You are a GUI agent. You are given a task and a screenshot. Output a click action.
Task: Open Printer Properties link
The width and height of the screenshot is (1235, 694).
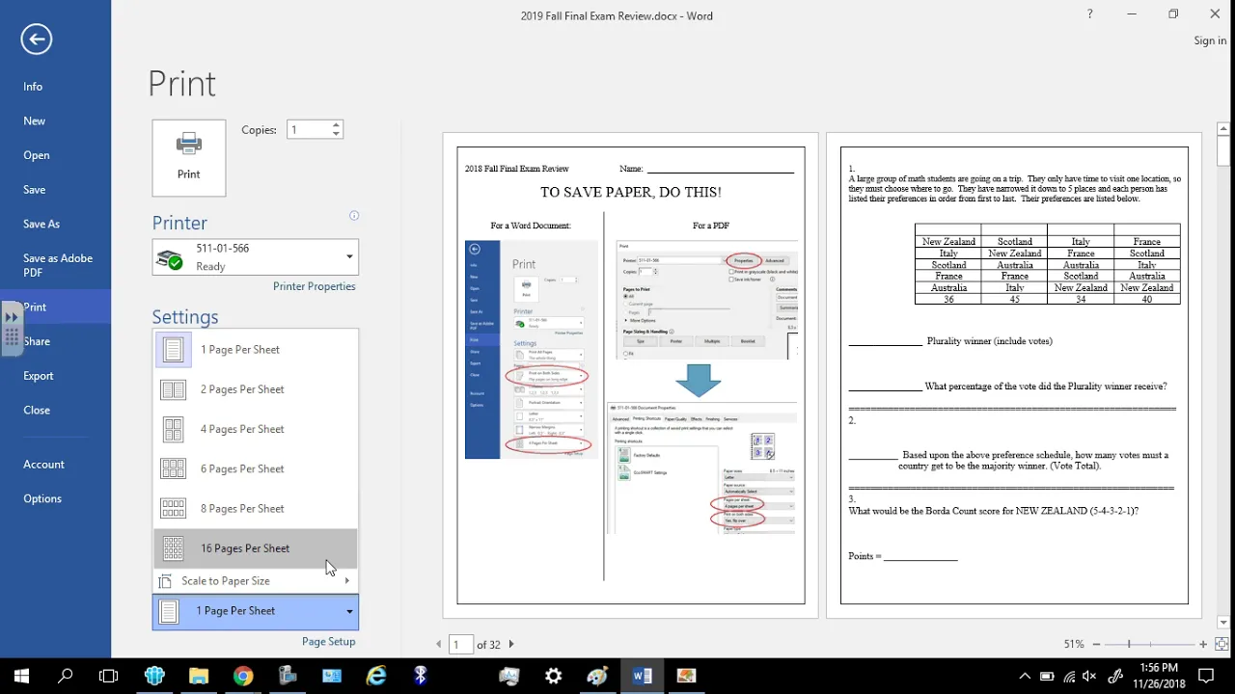315,286
